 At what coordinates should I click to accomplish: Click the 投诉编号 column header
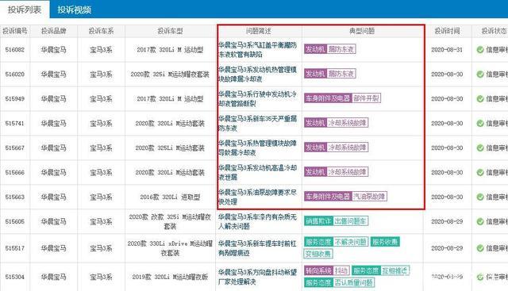[14, 31]
